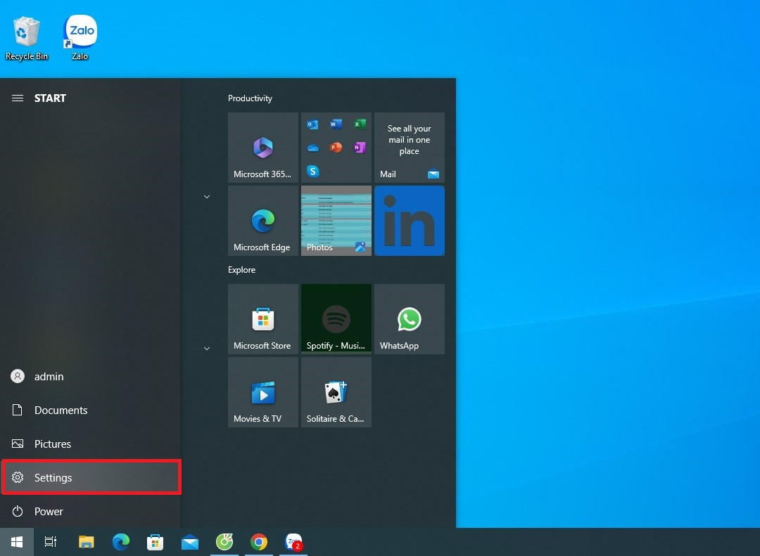Open the Solitaire & Casual Games tile
Screen dimensions: 760x556
[x=336, y=392]
